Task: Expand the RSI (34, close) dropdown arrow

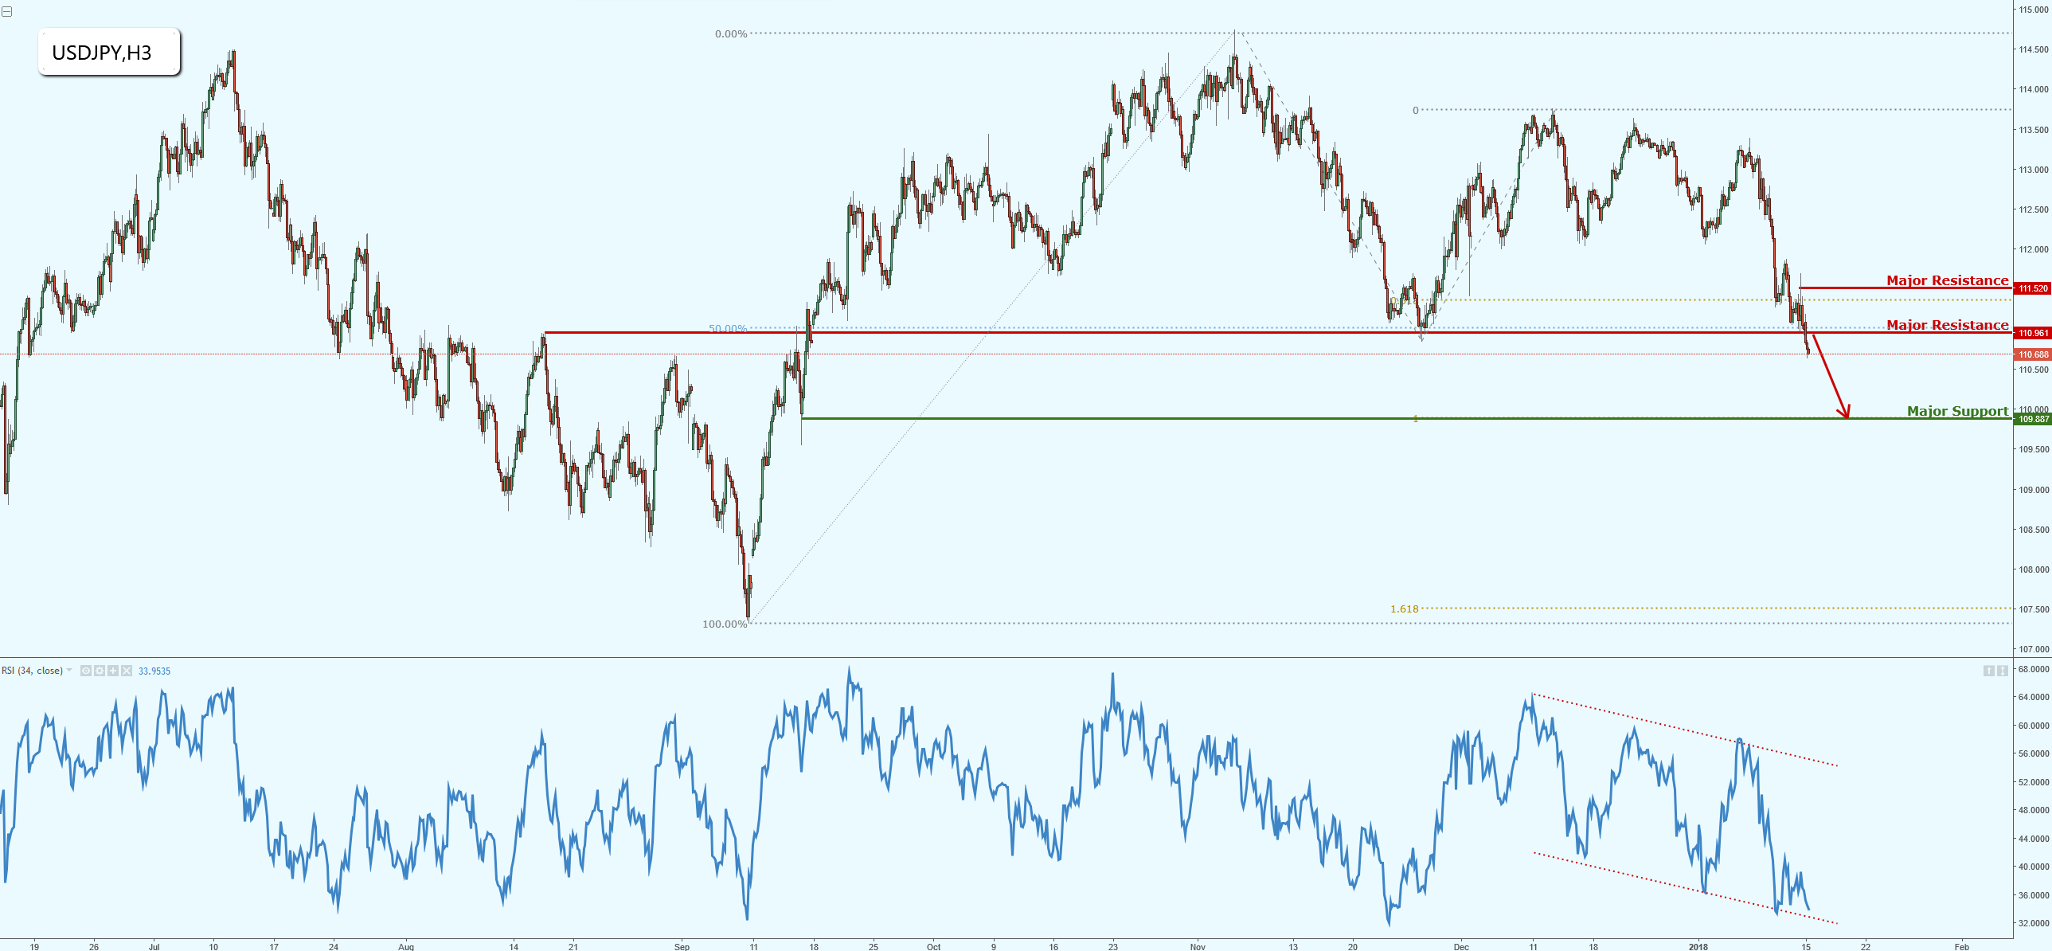Action: (69, 670)
